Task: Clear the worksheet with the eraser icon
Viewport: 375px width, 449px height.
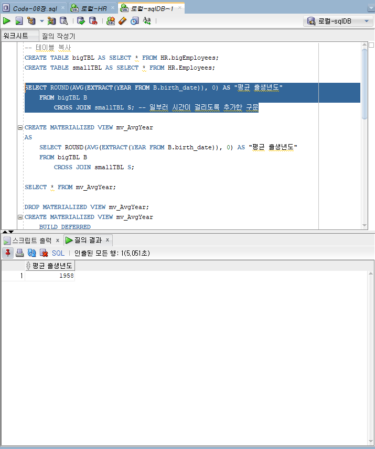Action: 122,20
